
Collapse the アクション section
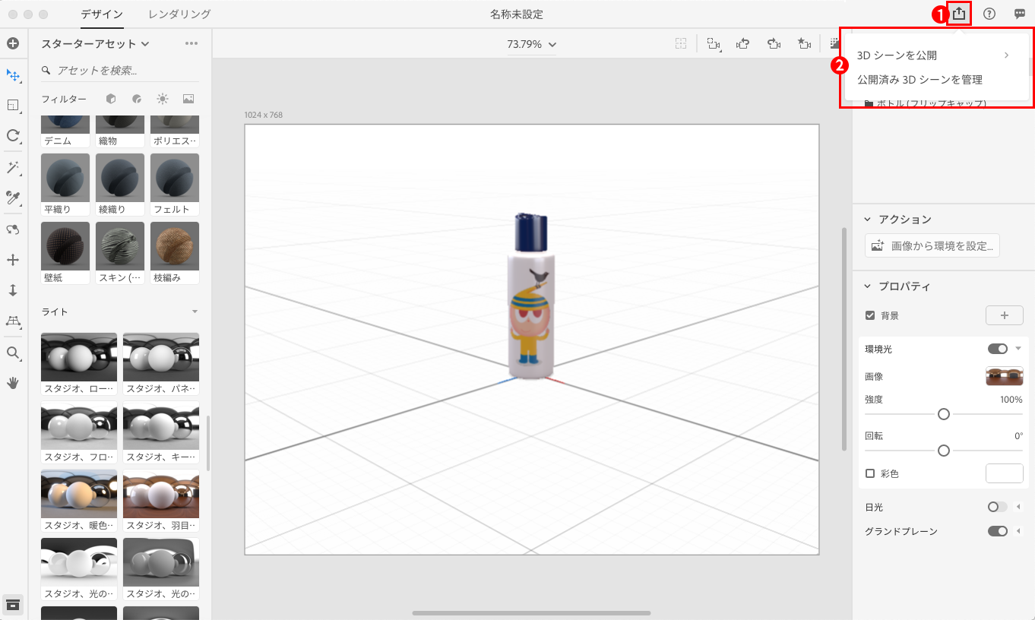pos(868,219)
